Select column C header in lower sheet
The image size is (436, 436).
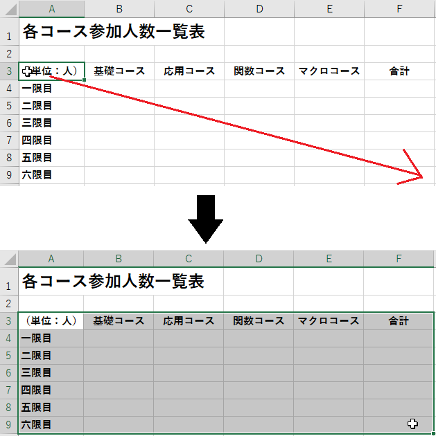click(189, 259)
